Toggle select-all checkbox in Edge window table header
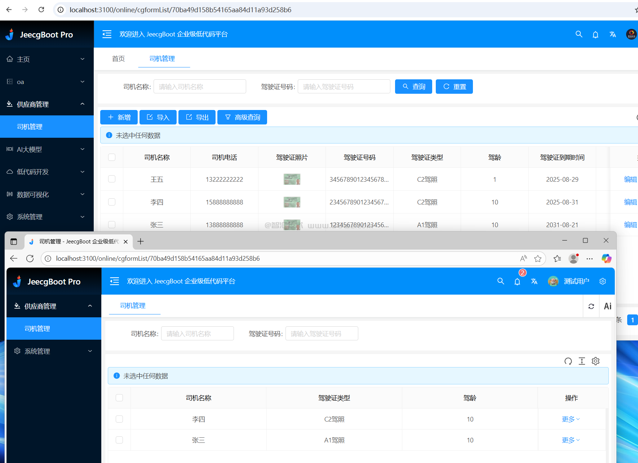638x463 pixels. coord(119,398)
